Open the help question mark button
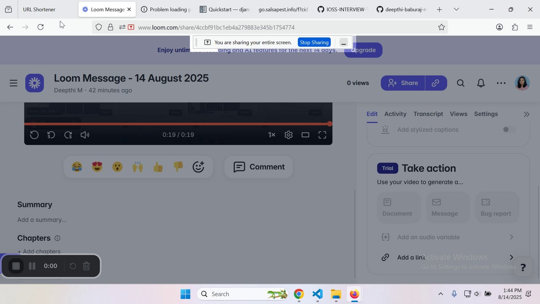 523,267
